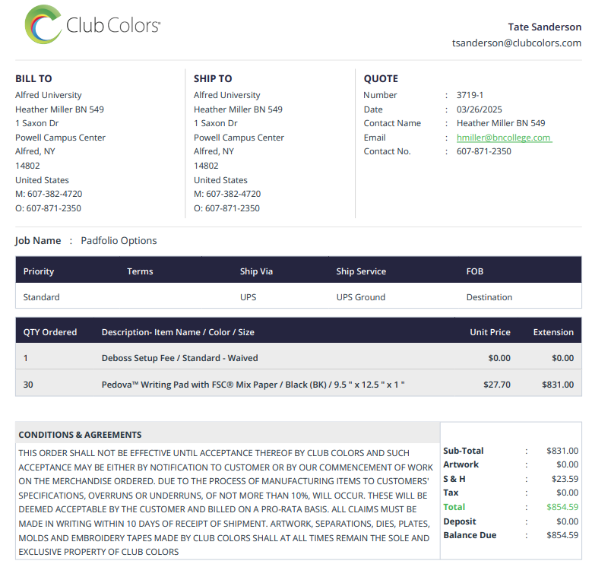Select quote number 3719-1
This screenshot has width=592, height=564.
pos(470,95)
